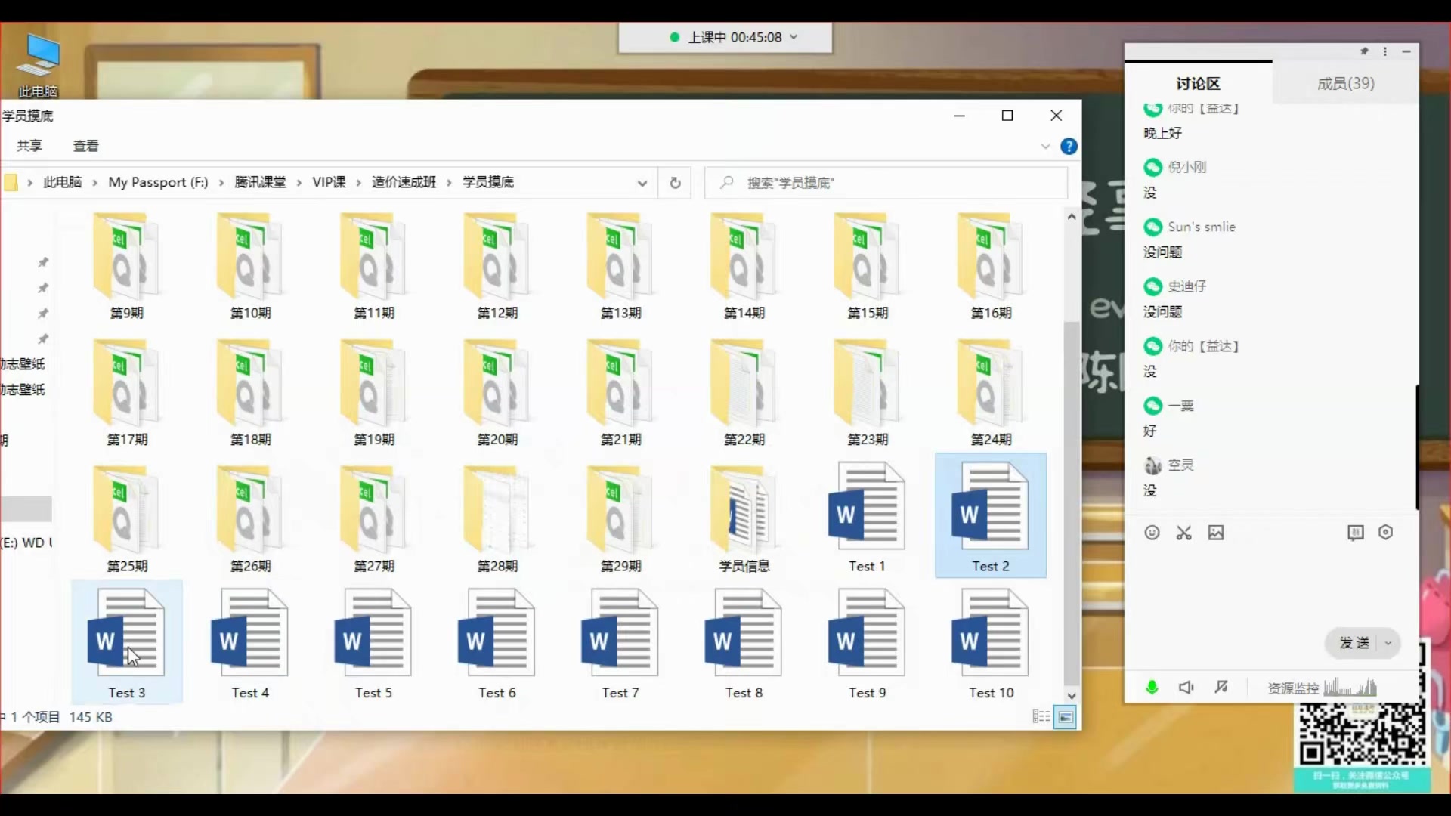
Task: Open the 查看 ribbon tab
Action: [x=85, y=146]
